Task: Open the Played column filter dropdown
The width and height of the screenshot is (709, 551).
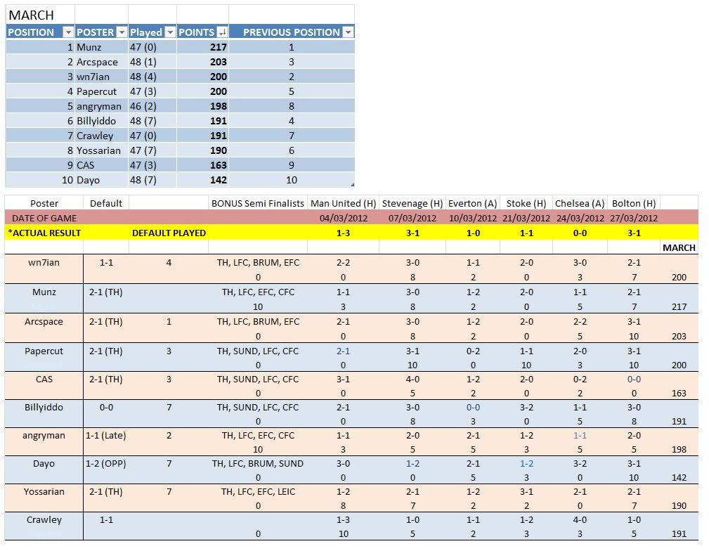Action: pos(170,32)
